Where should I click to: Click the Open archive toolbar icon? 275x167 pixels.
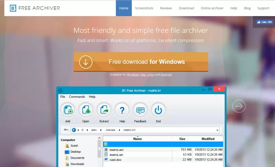coord(86,110)
